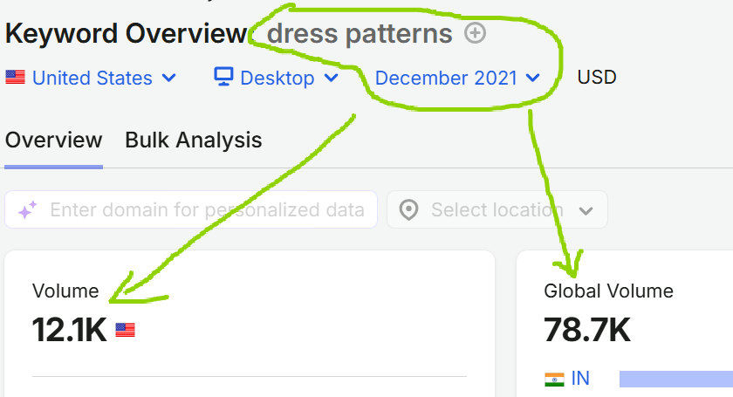733x397 pixels.
Task: Click the IN country link
Action: [x=580, y=379]
